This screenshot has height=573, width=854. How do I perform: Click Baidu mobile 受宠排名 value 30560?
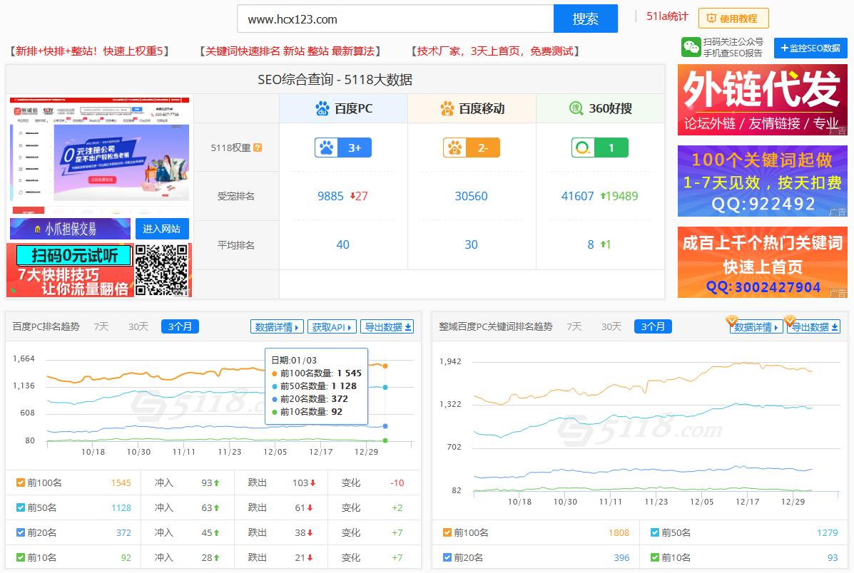tap(471, 196)
